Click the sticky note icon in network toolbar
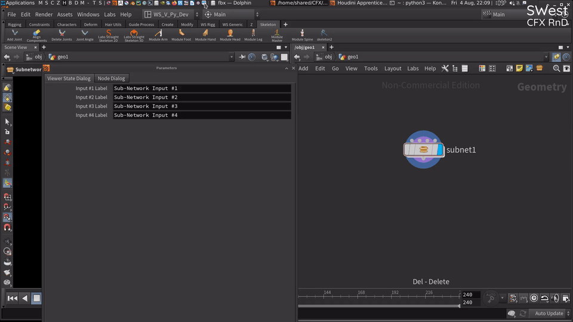The image size is (573, 322). 519,68
